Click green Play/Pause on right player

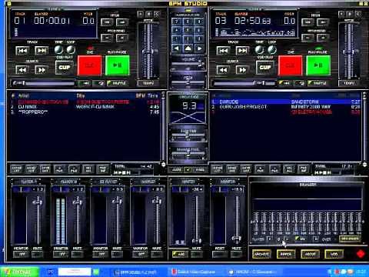pos(318,65)
